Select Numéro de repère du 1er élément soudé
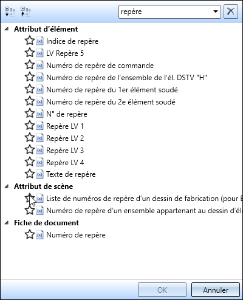The width and height of the screenshot is (243, 300). tap(112, 90)
